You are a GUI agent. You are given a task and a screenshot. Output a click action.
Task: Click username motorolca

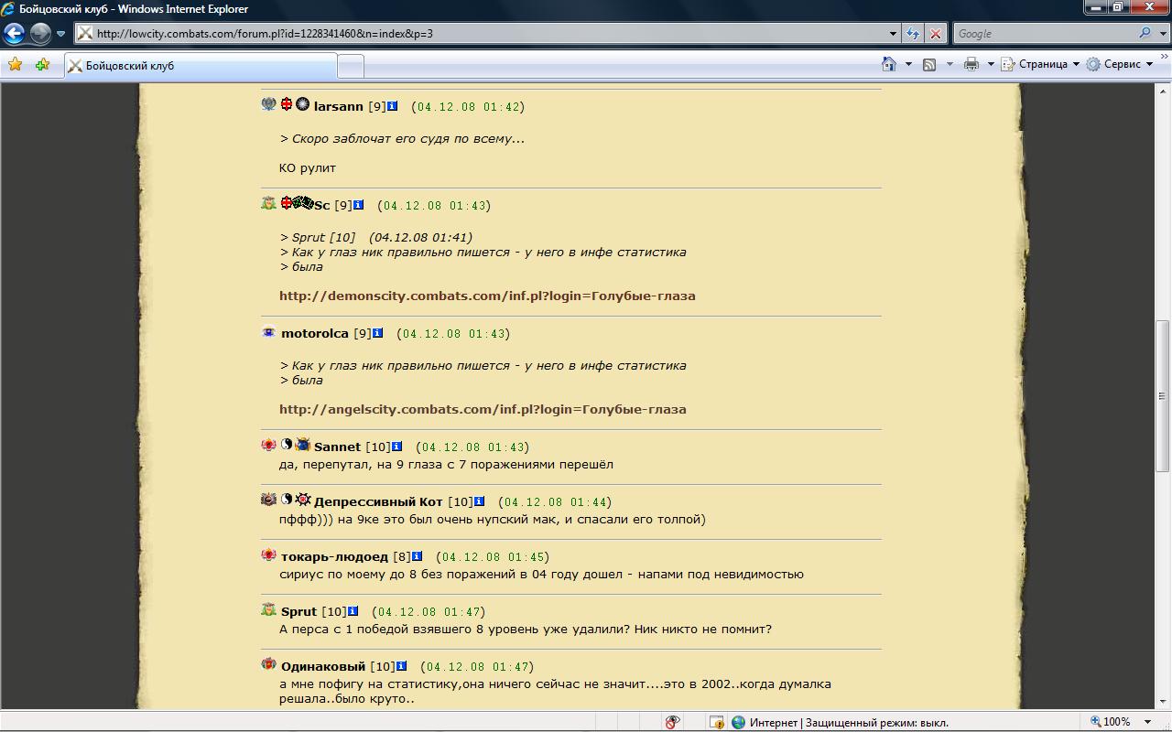(x=315, y=333)
